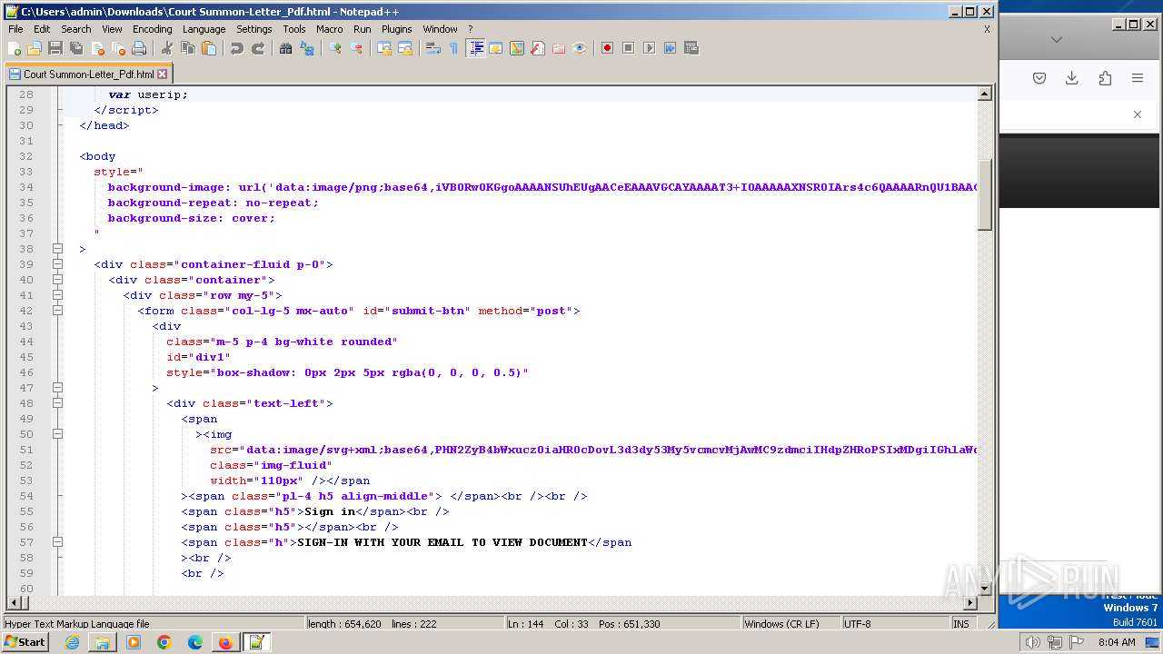Collapse the fold marker at line 38
This screenshot has width=1163, height=654.
[x=57, y=249]
